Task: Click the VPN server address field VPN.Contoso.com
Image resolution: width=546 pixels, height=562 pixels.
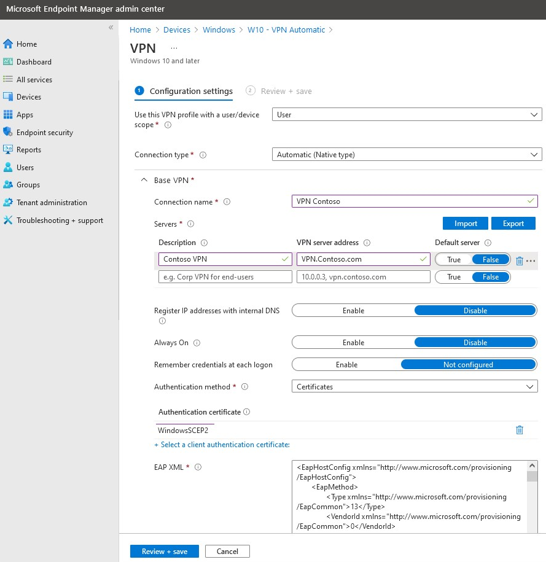Action: tap(363, 259)
